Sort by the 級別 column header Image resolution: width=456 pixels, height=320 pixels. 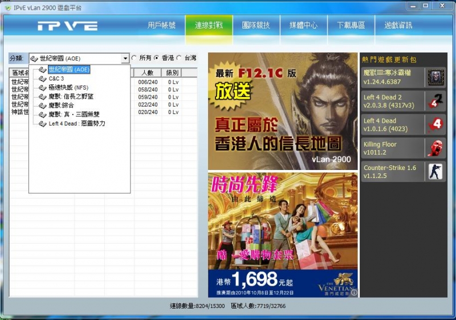[x=172, y=73]
